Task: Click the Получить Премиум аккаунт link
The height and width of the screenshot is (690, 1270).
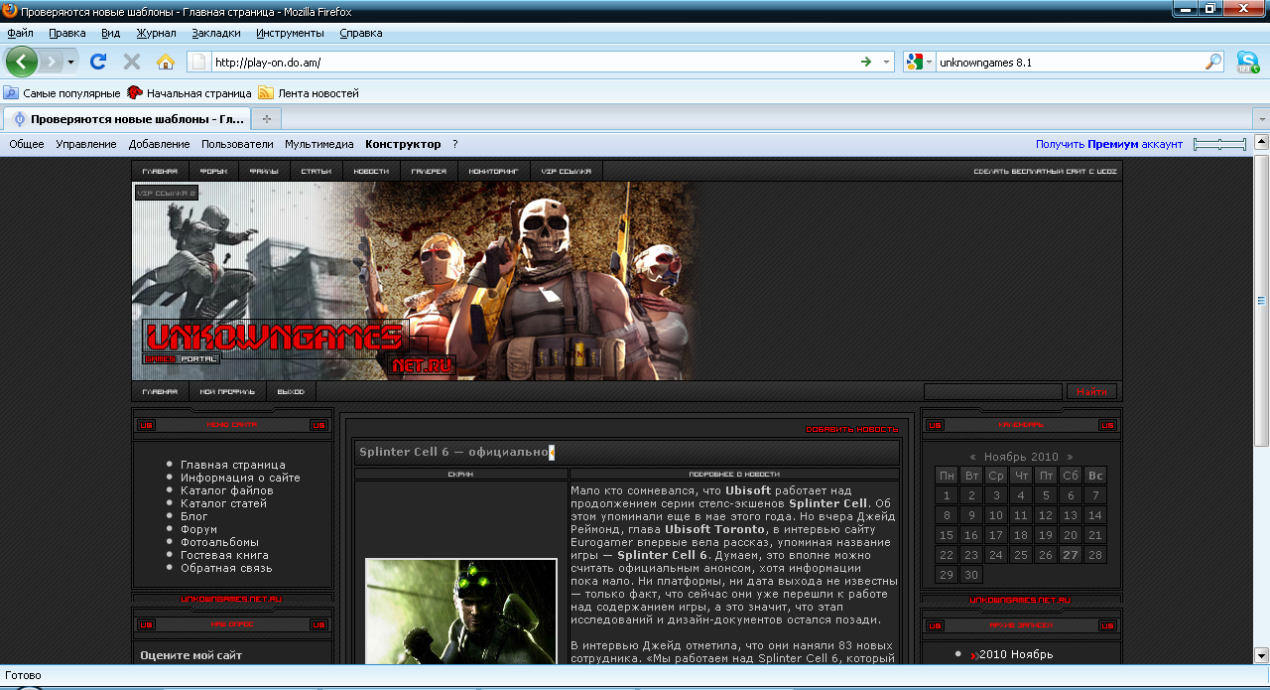Action: [1109, 144]
